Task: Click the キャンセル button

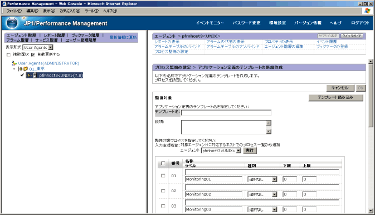Action: pos(340,88)
